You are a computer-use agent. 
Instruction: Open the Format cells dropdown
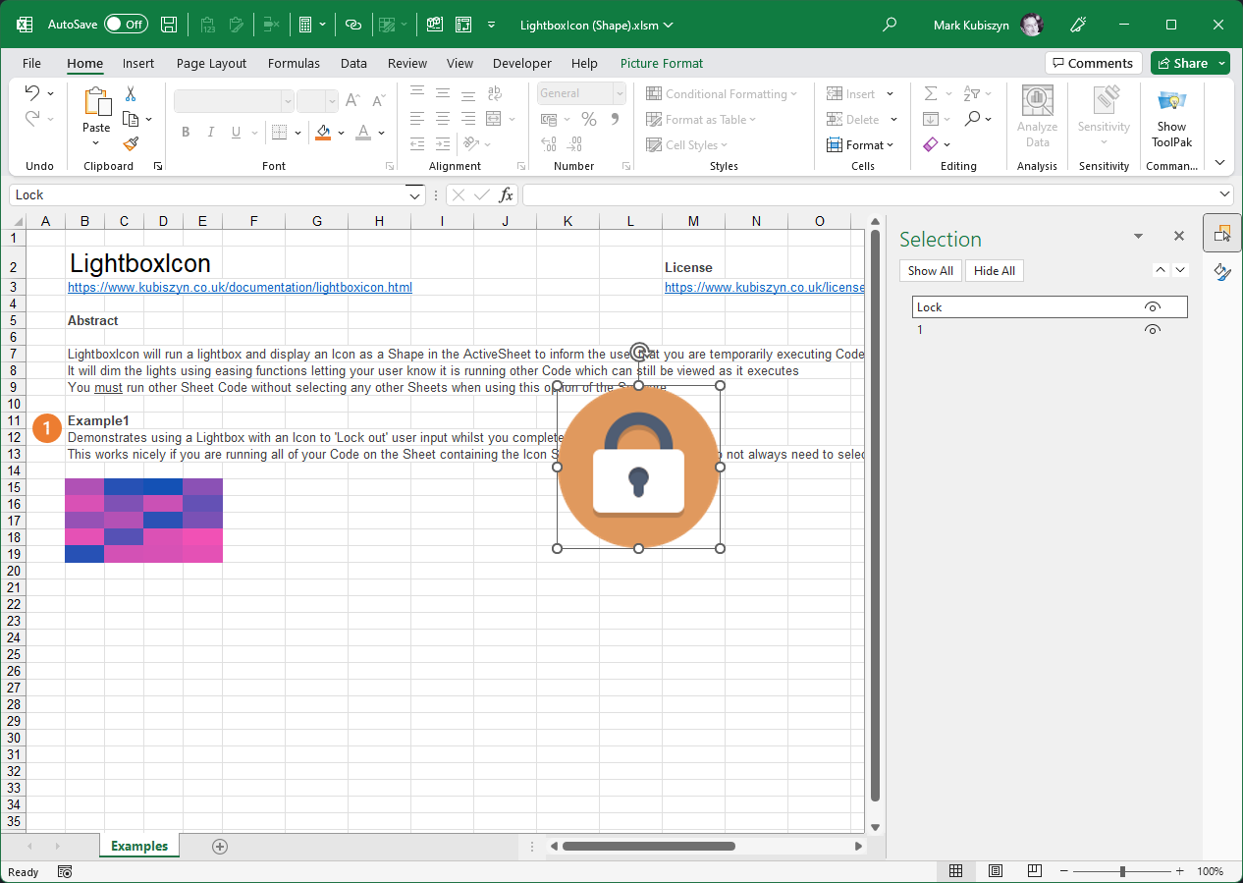[x=861, y=144]
